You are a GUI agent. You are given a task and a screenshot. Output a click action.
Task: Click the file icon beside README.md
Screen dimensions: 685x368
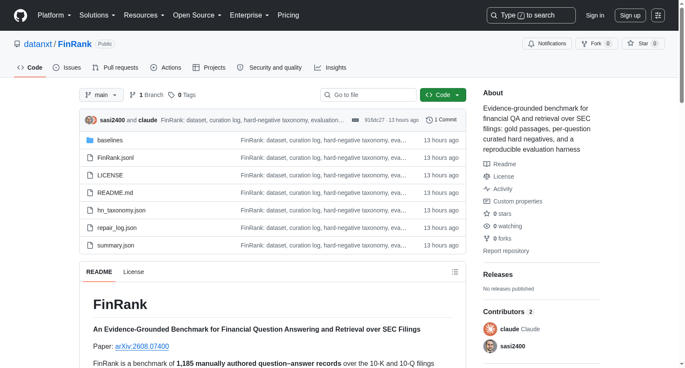click(x=90, y=193)
